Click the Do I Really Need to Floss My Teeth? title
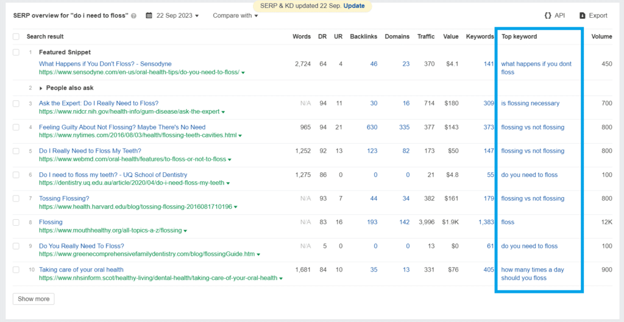Image resolution: width=624 pixels, height=322 pixels. (90, 151)
